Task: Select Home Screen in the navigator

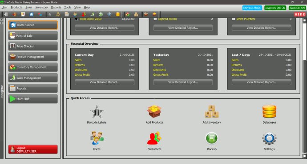Action: pyautogui.click(x=33, y=25)
